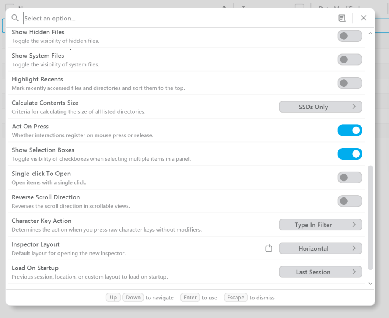Expand the Character Key Action Type In Filter option

(x=320, y=224)
